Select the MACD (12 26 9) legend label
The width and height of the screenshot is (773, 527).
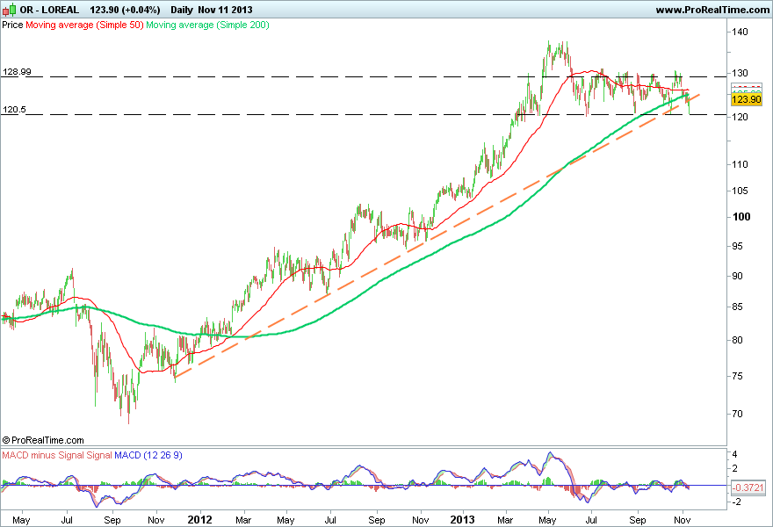pos(148,455)
